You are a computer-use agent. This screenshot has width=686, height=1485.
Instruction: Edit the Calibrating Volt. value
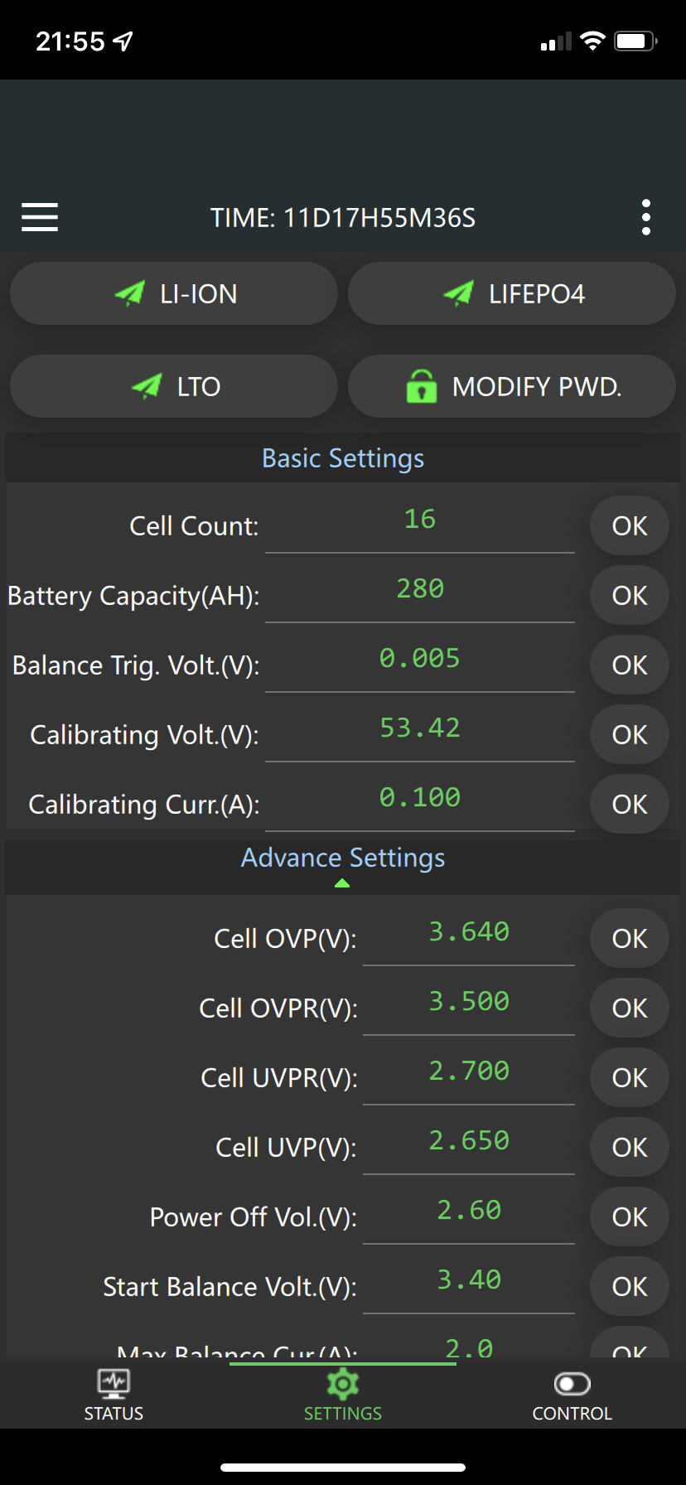pos(419,729)
